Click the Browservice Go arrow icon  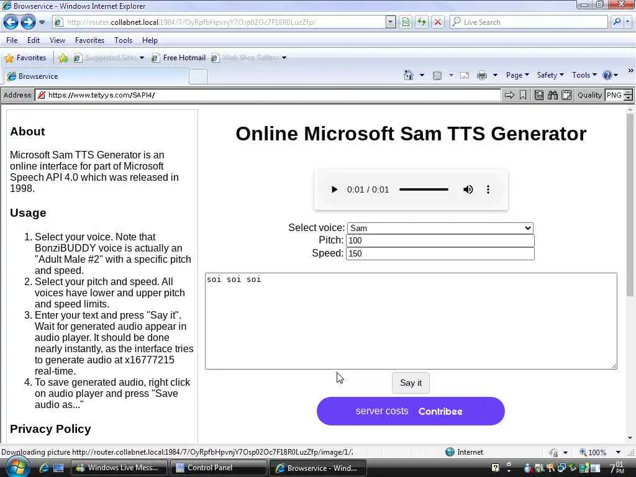click(x=509, y=95)
